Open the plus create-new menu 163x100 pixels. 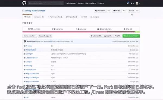(132, 3)
